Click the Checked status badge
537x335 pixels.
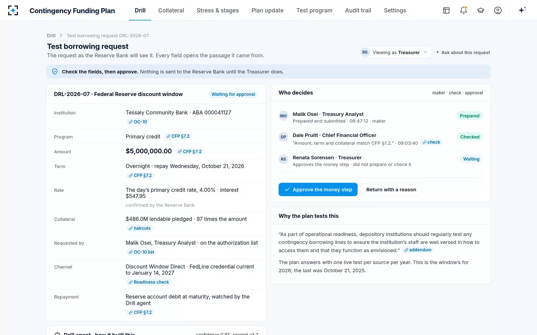(x=470, y=137)
